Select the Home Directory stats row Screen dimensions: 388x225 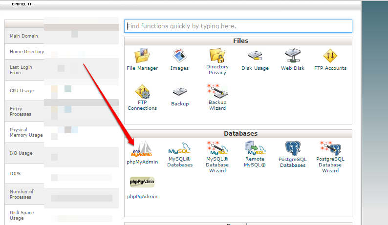click(62, 52)
